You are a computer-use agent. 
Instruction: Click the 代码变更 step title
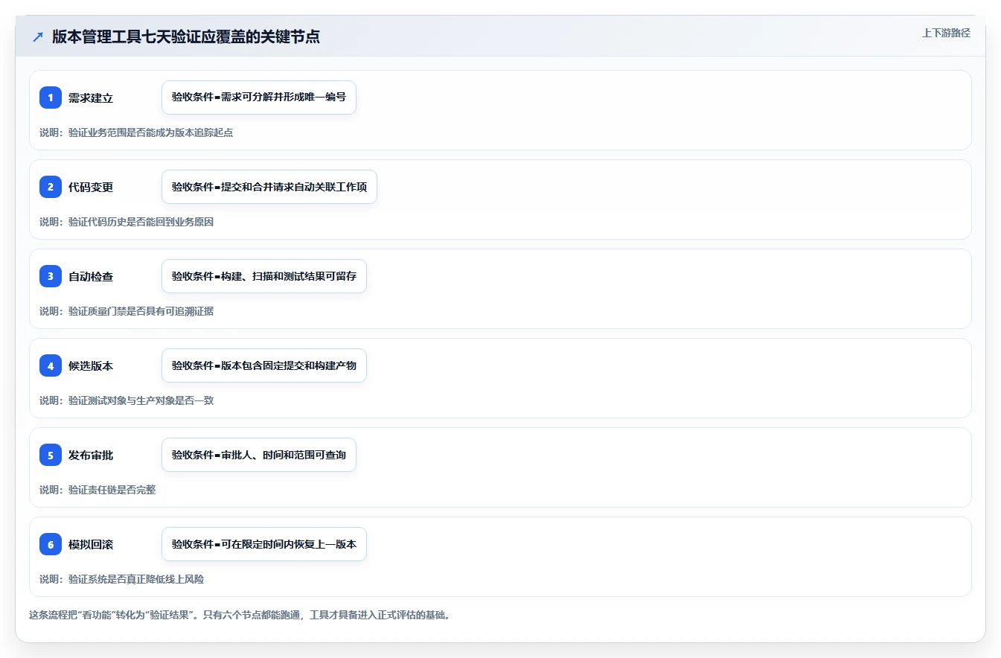(91, 187)
